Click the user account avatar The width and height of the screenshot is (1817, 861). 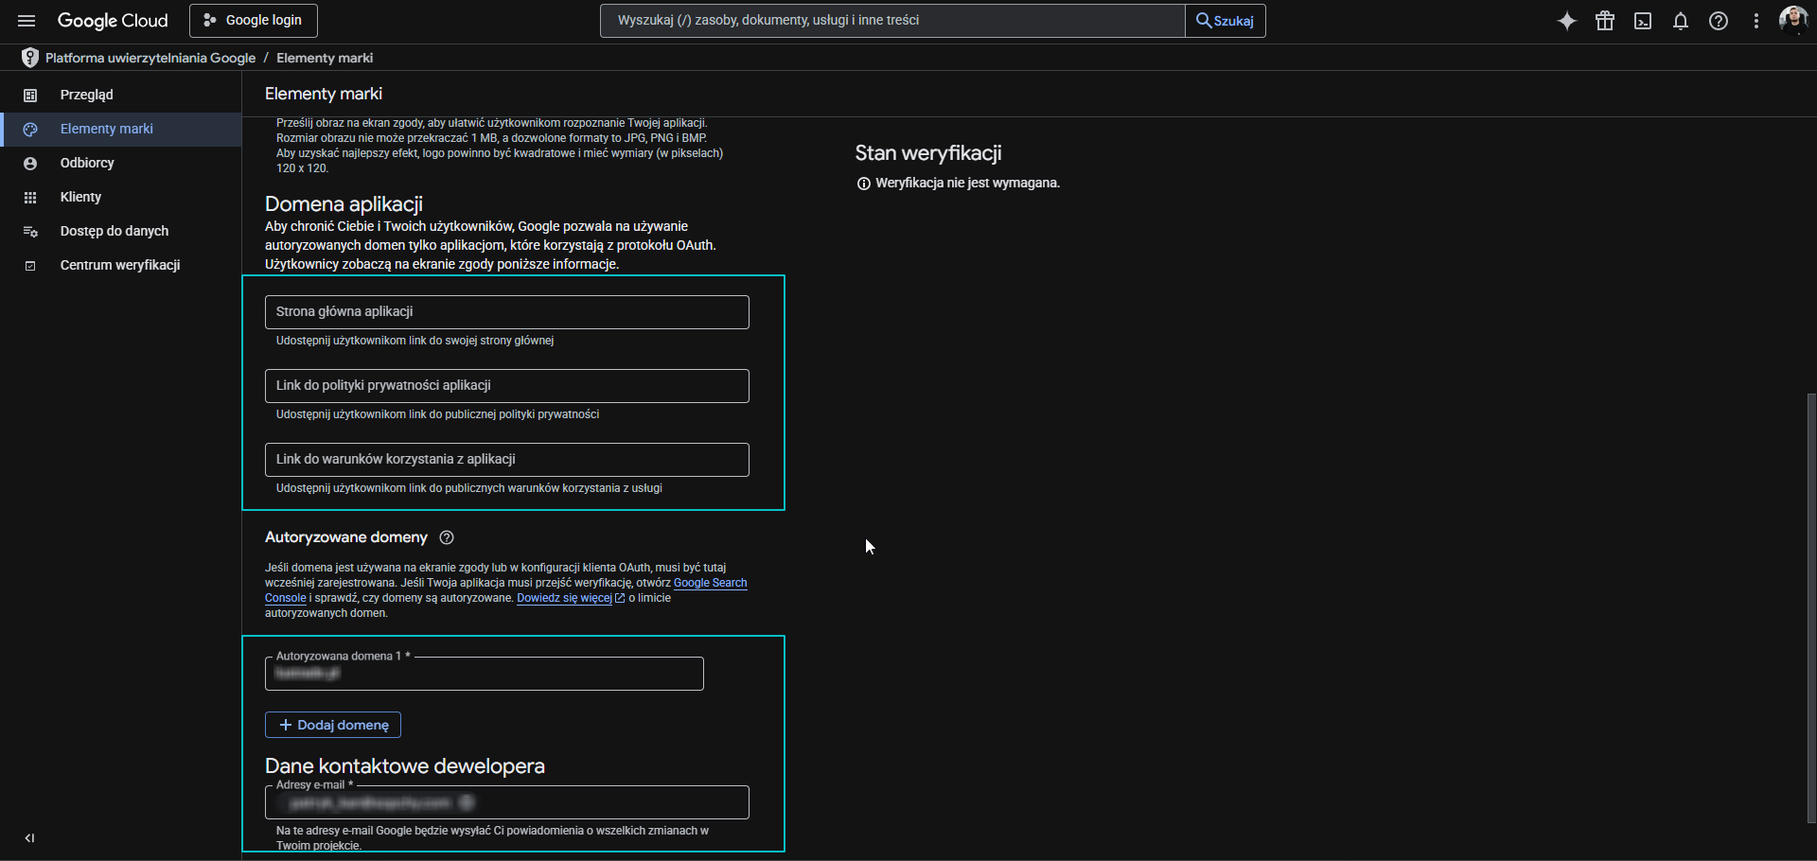[1792, 20]
